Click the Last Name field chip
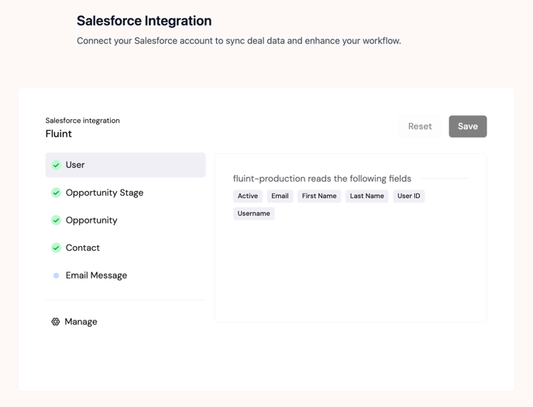 pyautogui.click(x=366, y=197)
